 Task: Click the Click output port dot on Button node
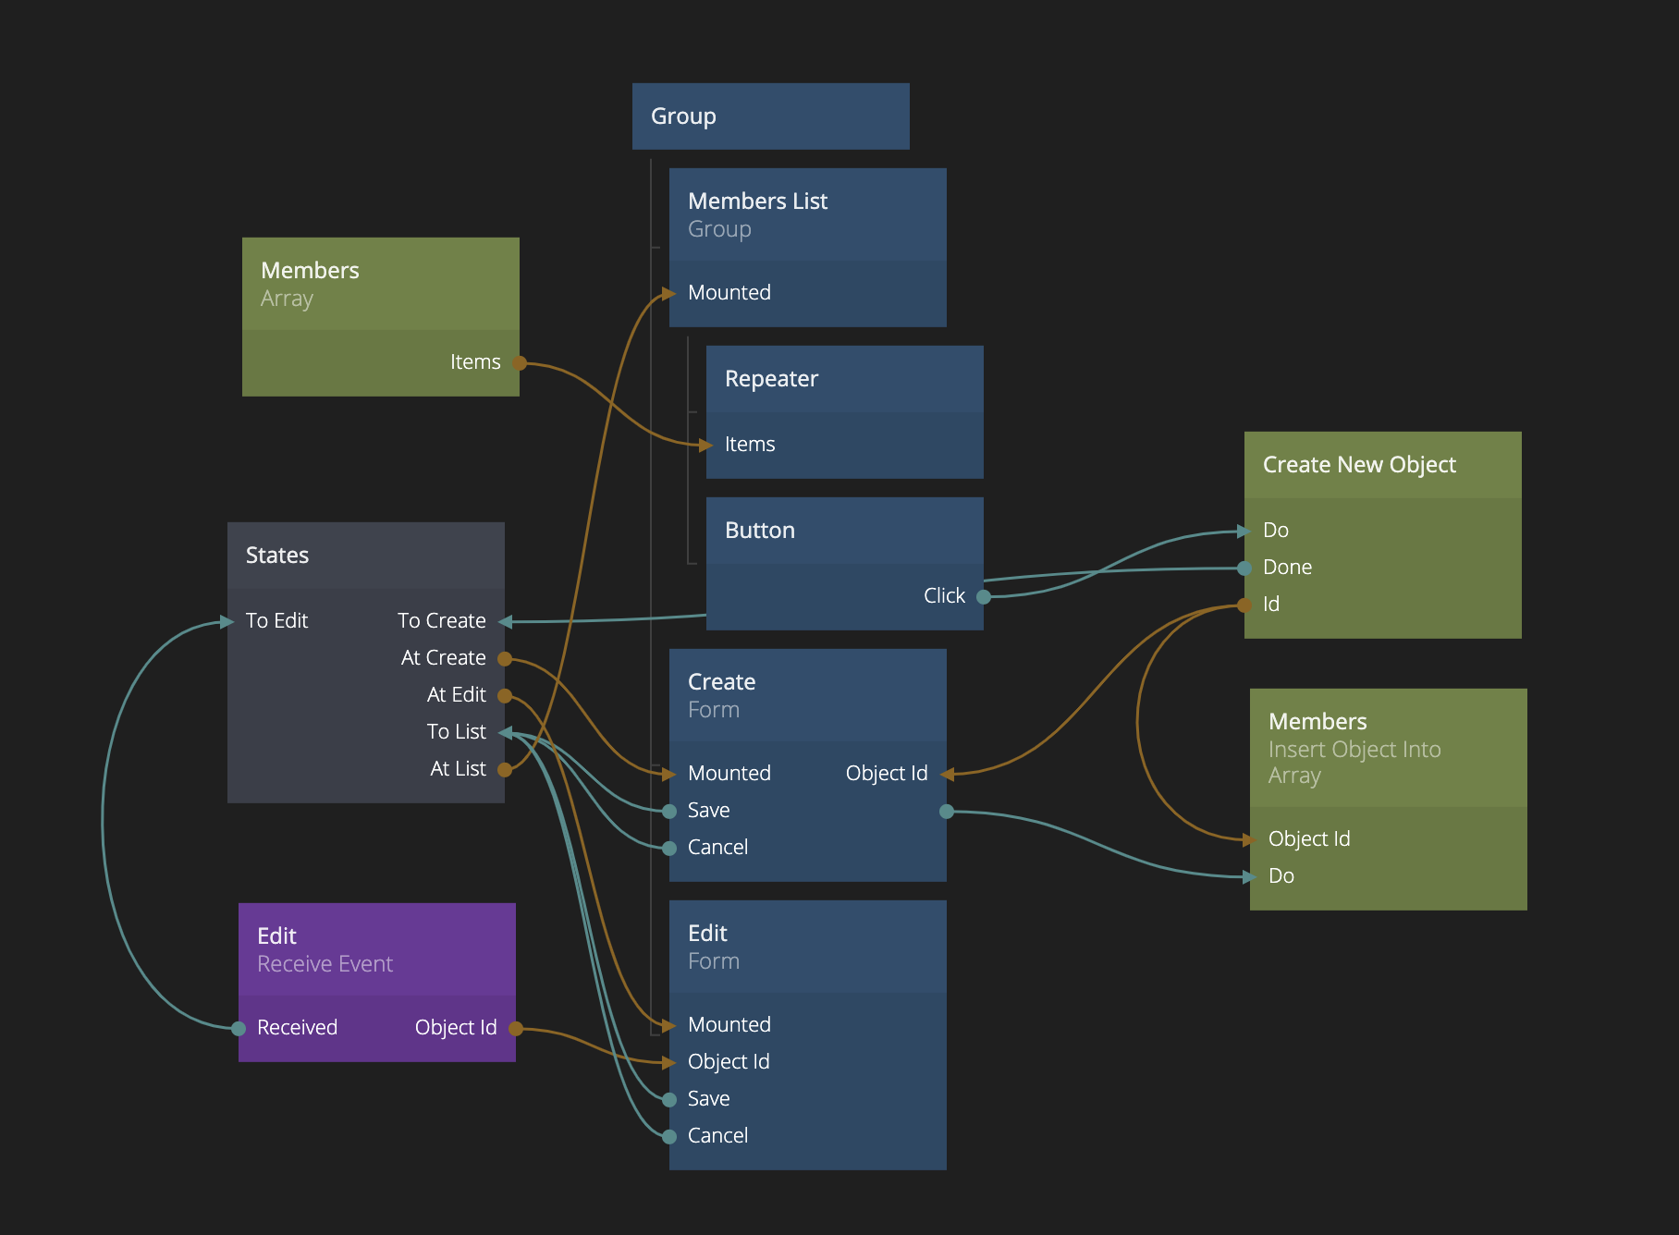(984, 597)
